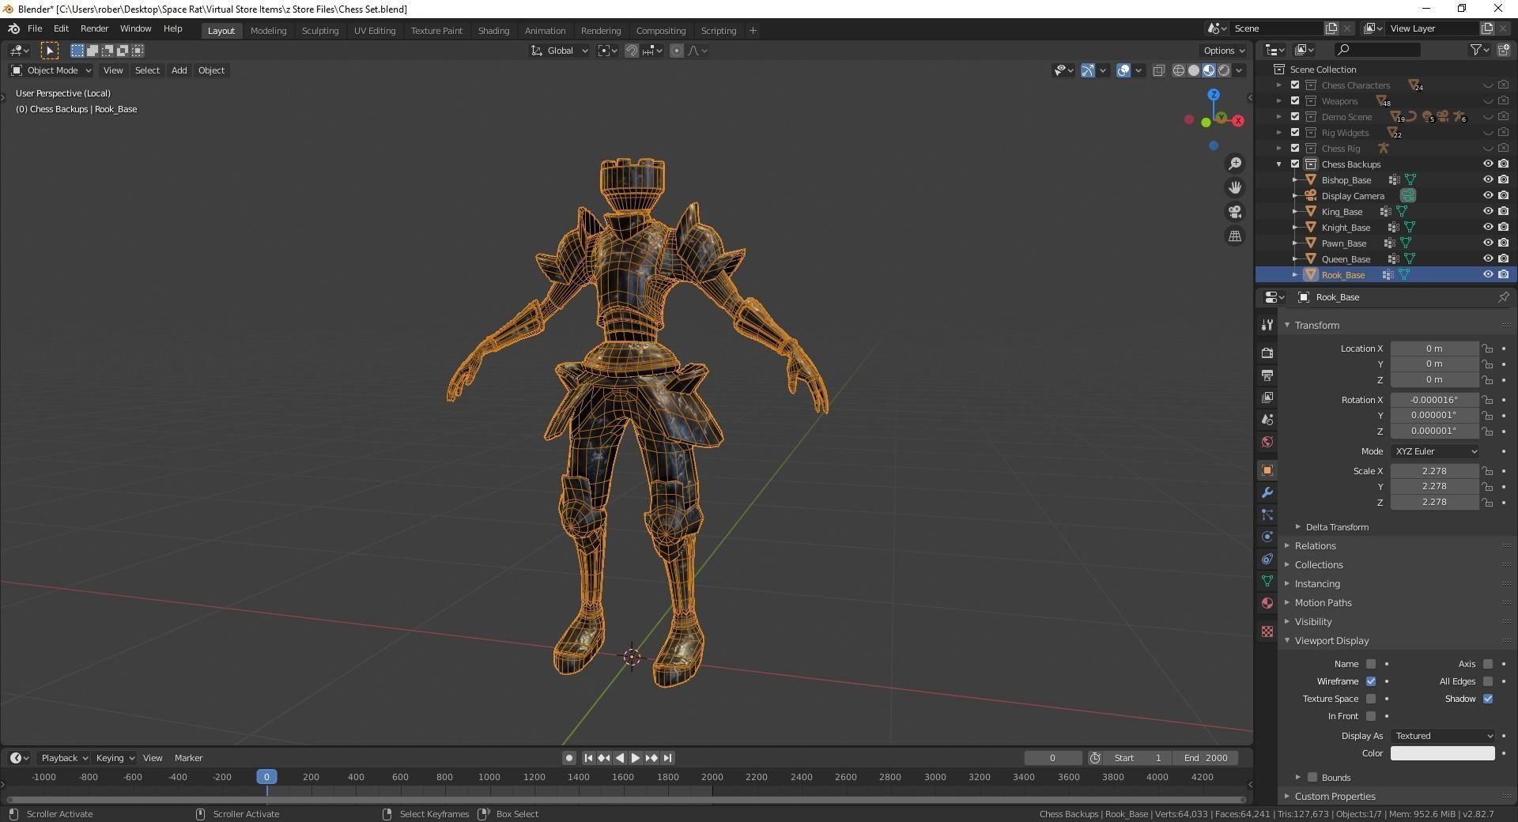Toggle X-ray display in viewport header
The height and width of the screenshot is (822, 1518).
click(x=1159, y=70)
